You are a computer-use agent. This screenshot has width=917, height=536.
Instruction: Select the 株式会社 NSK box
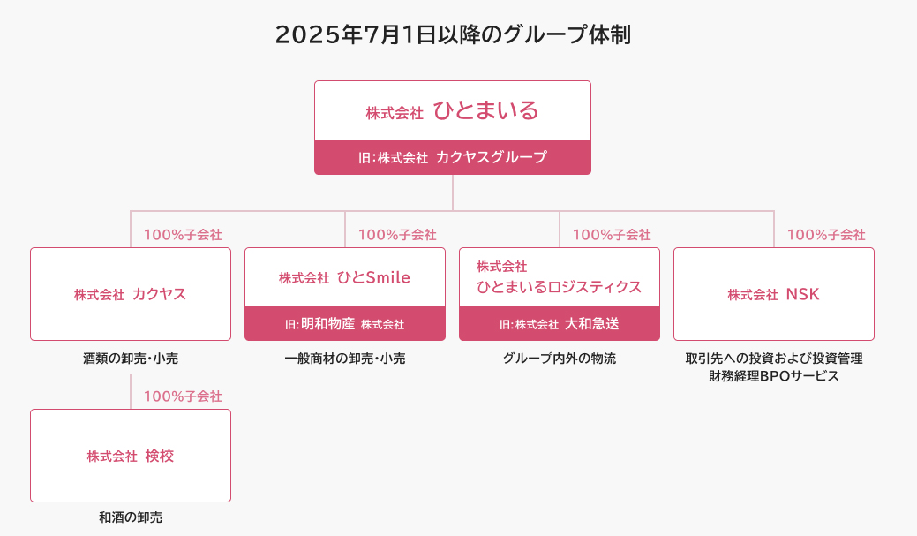coord(774,294)
